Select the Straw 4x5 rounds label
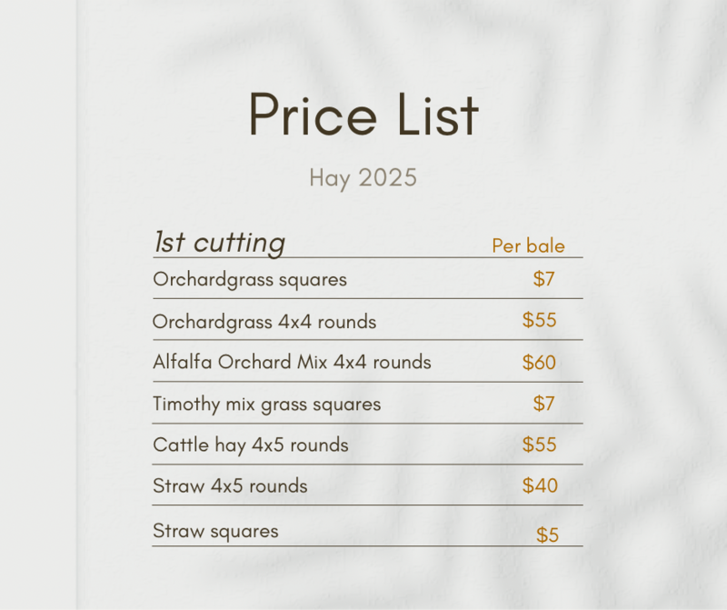 [x=230, y=485]
